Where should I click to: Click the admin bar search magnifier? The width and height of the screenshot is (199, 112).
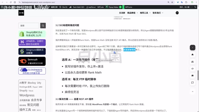pos(195,7)
